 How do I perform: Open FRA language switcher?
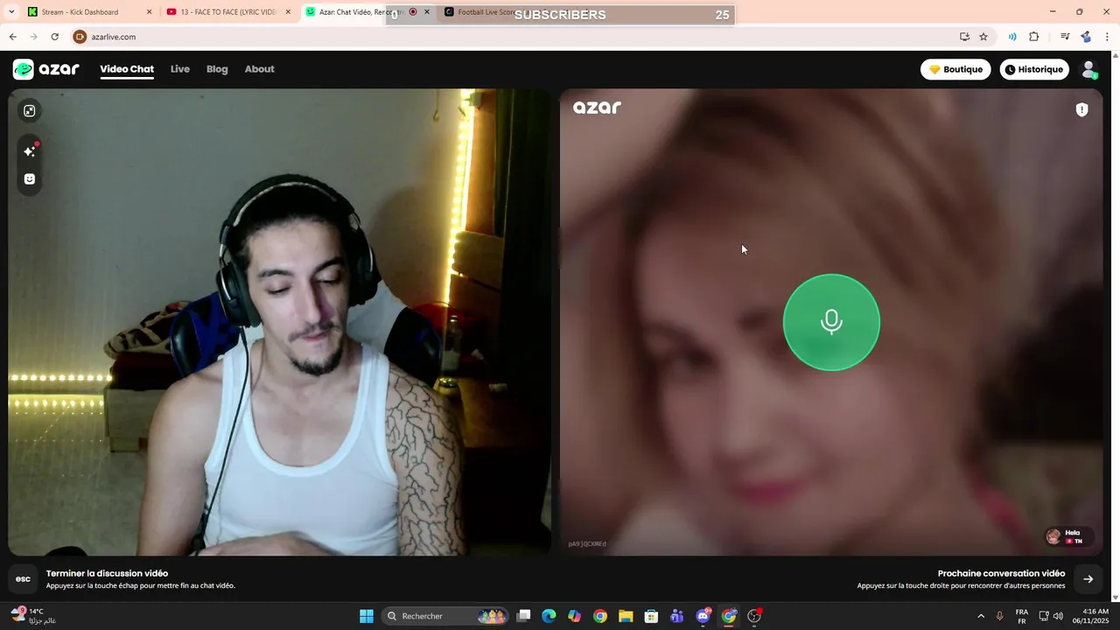pyautogui.click(x=1022, y=616)
